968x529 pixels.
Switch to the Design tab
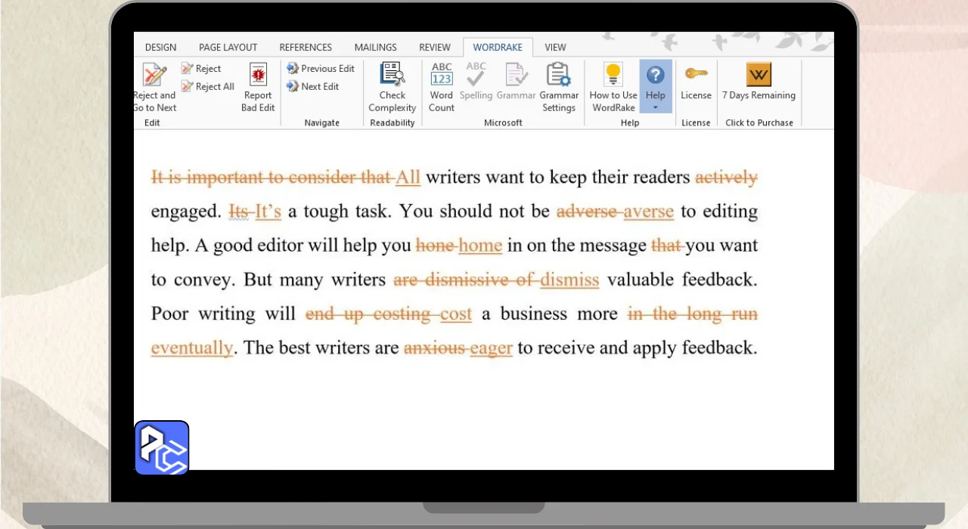coord(160,48)
